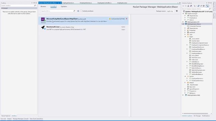Open the Package source dropdown

[170, 11]
